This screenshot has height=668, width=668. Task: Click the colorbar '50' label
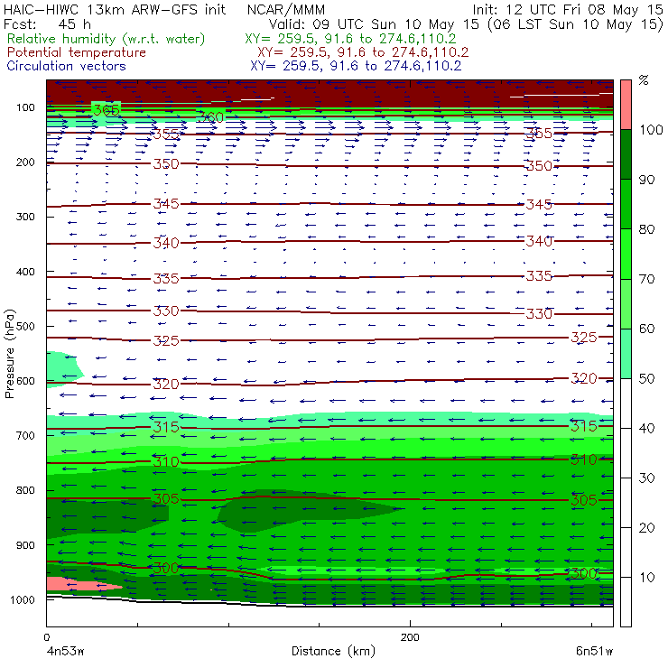coord(646,379)
